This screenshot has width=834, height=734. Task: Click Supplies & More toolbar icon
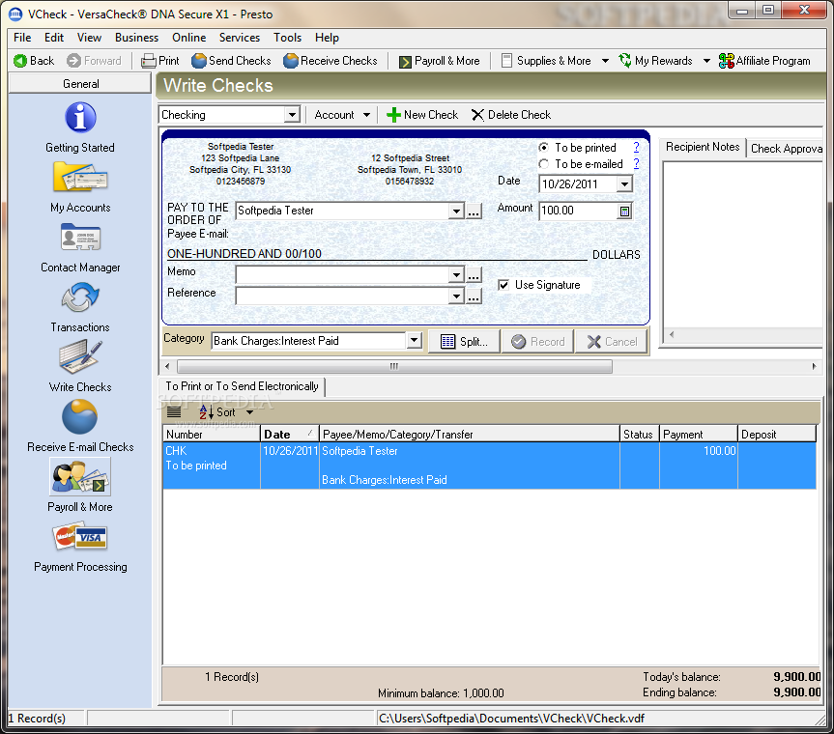tap(507, 61)
